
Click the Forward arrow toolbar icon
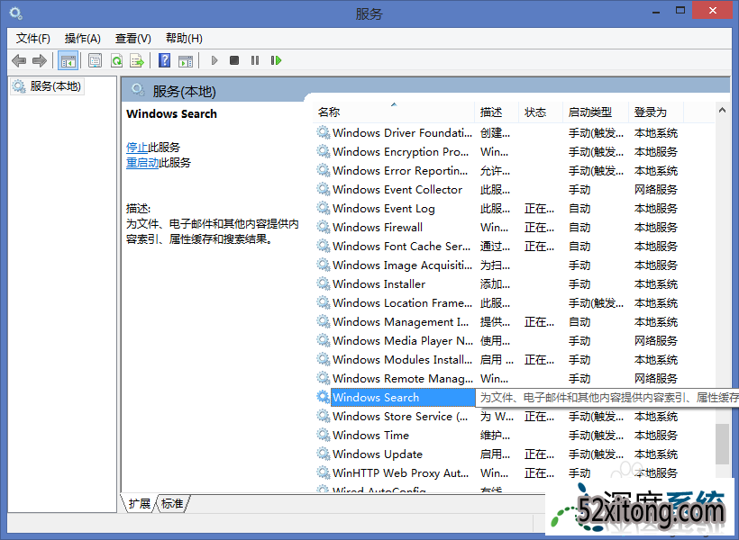40,60
